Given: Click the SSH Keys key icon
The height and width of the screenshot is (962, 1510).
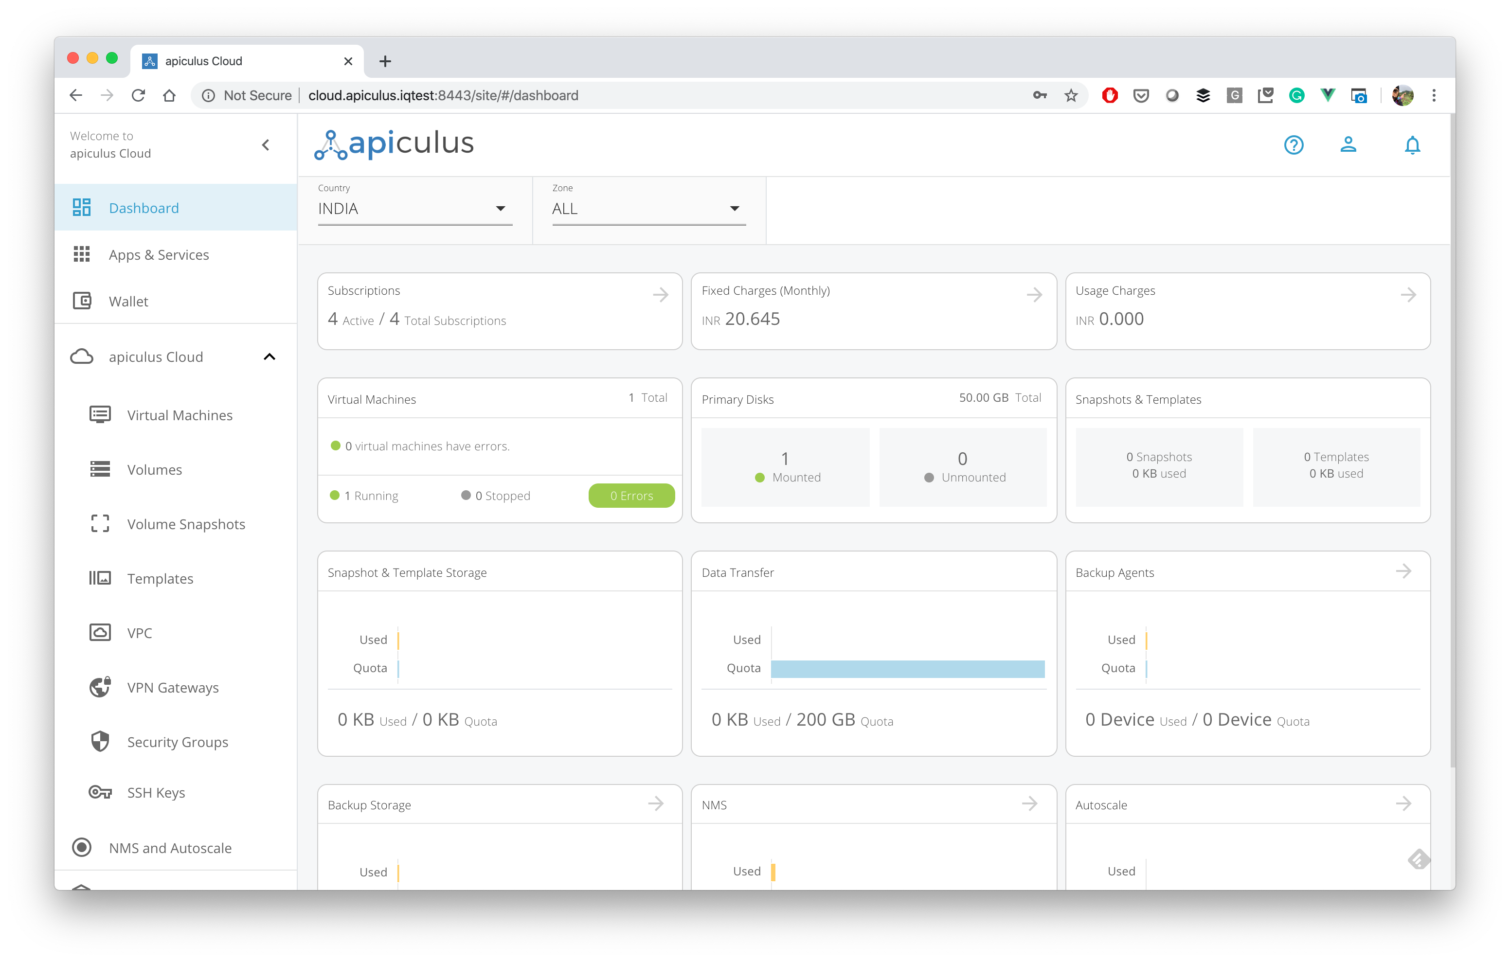Looking at the screenshot, I should 100,792.
